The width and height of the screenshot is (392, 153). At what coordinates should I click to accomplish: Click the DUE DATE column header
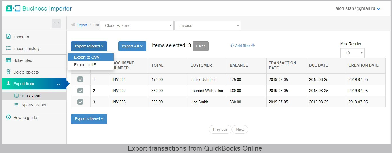(x=326, y=65)
